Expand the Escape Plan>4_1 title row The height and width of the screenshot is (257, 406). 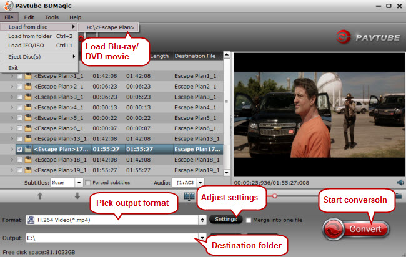[x=12, y=107]
